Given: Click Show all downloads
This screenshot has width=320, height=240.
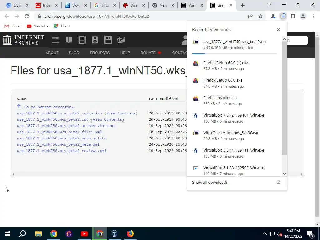Looking at the screenshot, I should 210,182.
